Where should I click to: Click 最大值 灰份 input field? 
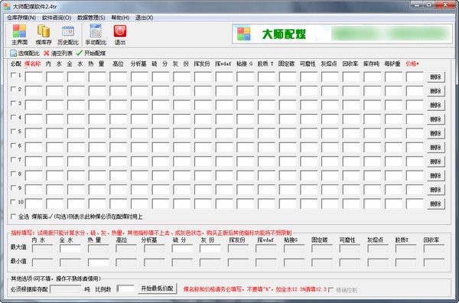point(210,248)
